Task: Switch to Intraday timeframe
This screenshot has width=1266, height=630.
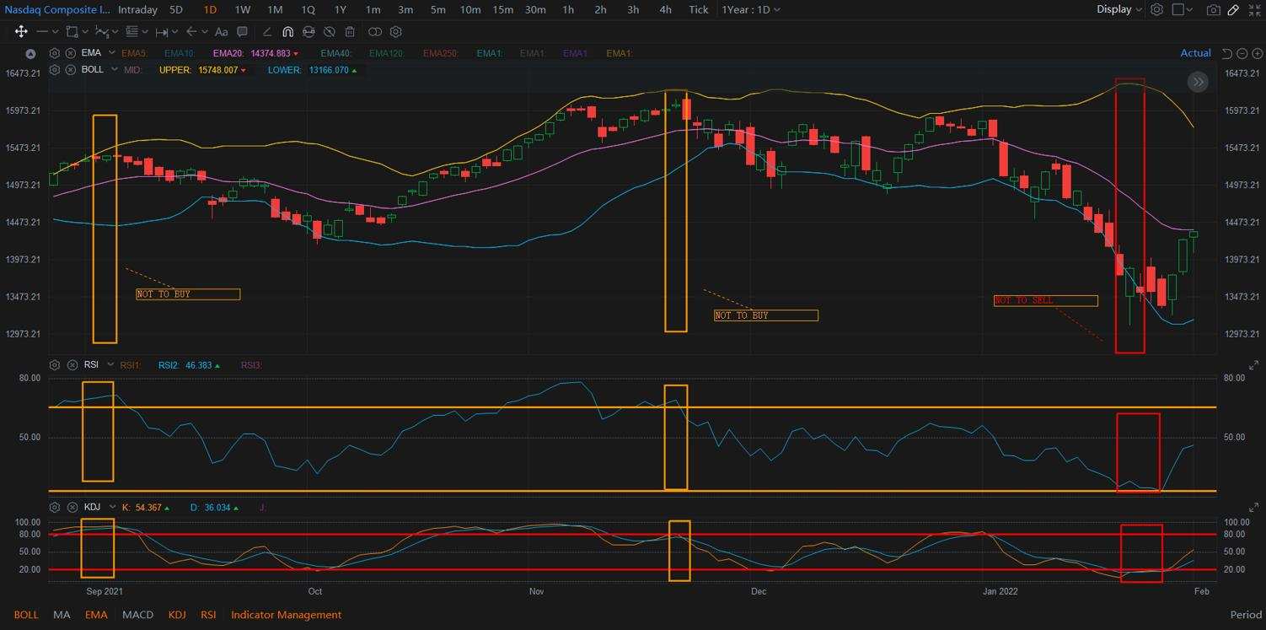Action: point(137,9)
